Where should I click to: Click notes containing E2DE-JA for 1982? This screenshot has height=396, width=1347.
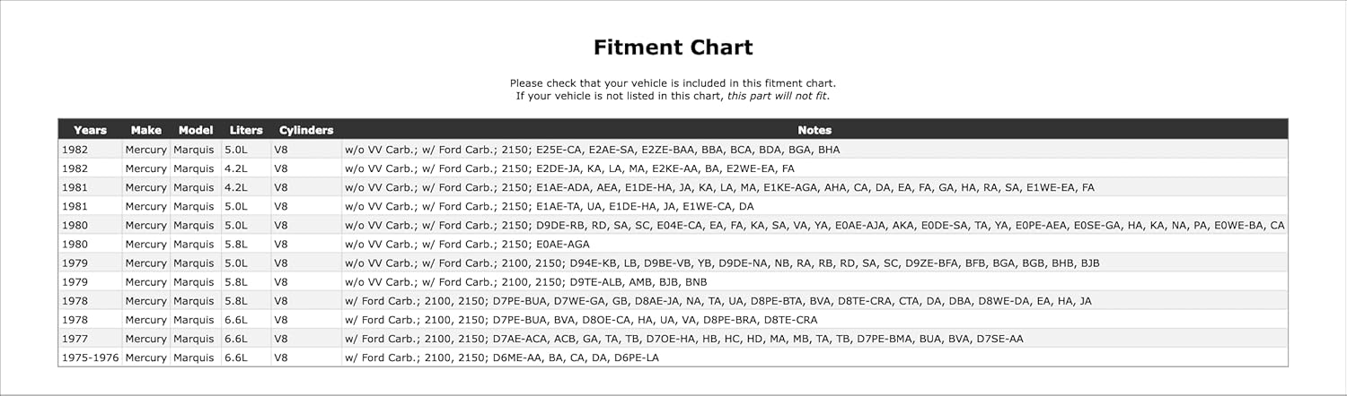coord(569,168)
